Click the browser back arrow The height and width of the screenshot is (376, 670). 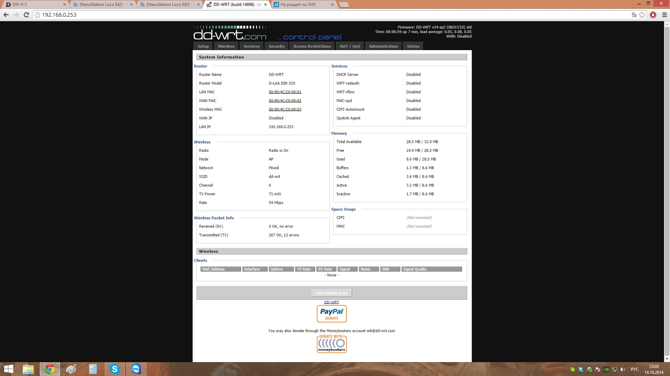point(6,15)
